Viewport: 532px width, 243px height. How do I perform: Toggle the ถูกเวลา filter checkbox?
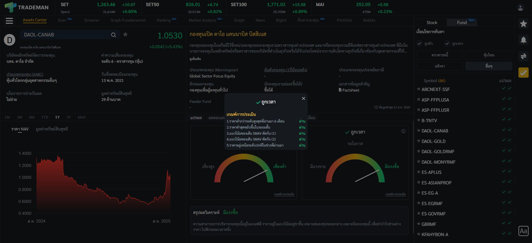coord(447,44)
